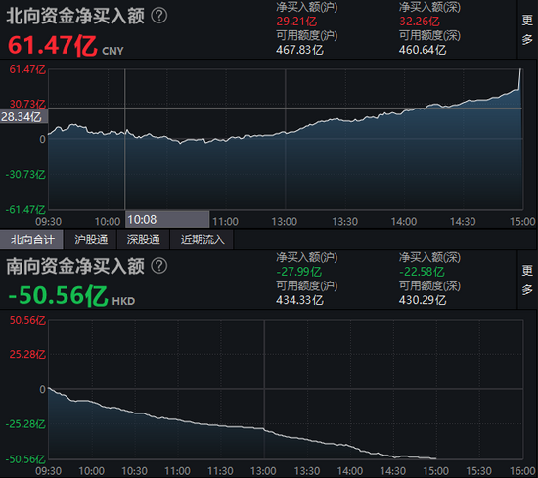Open 更多 for southbound funds panel
The width and height of the screenshot is (538, 478).
pos(527,281)
